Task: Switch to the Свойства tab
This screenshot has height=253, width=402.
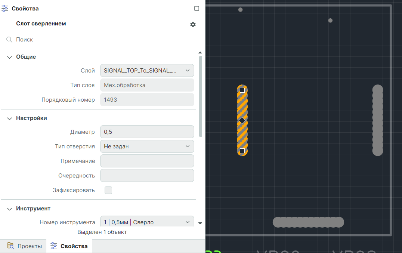Action: click(69, 246)
